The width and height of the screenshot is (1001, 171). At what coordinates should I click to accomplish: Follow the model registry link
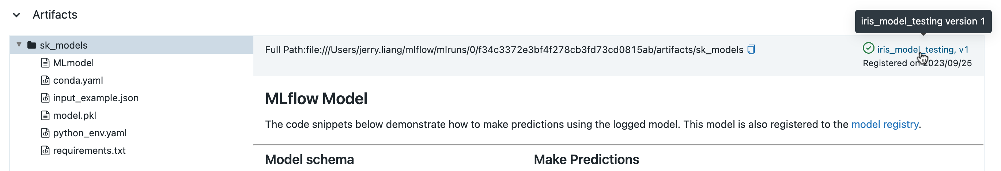[x=884, y=124]
